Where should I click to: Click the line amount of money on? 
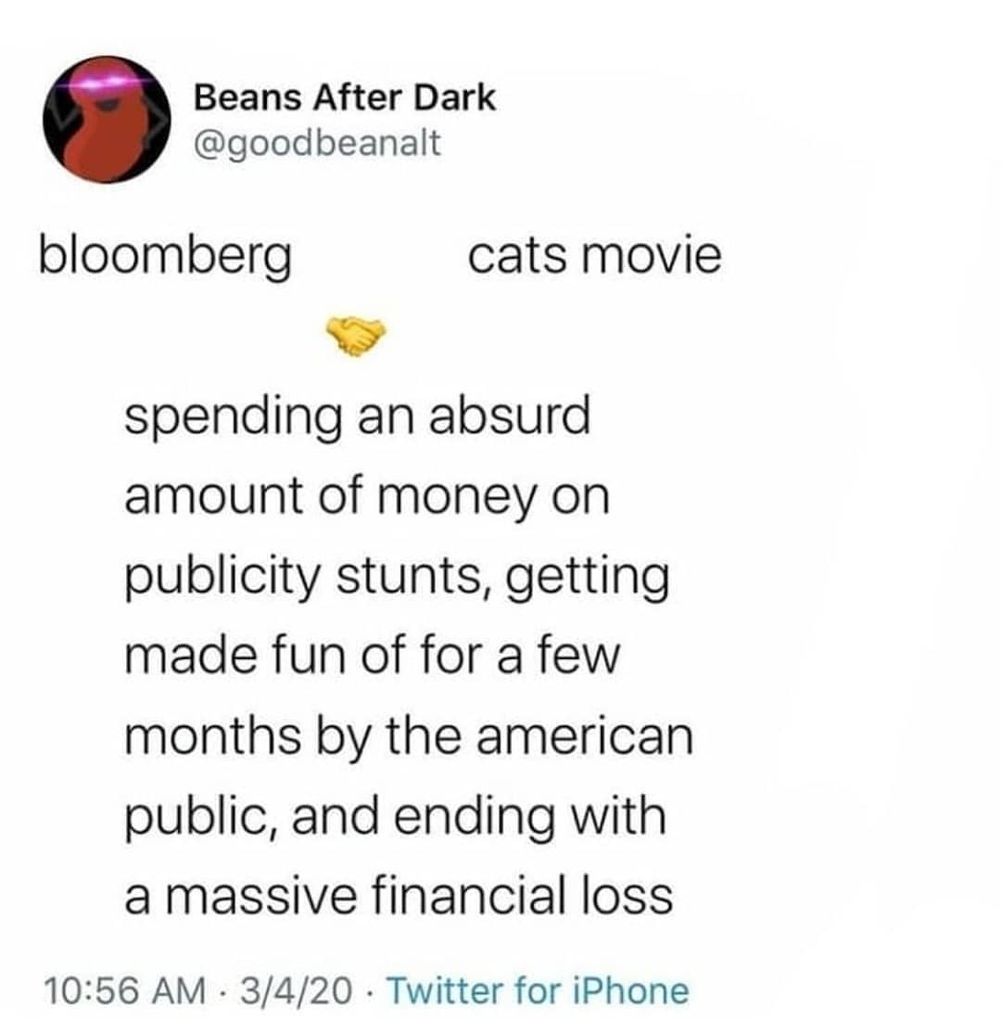click(367, 499)
